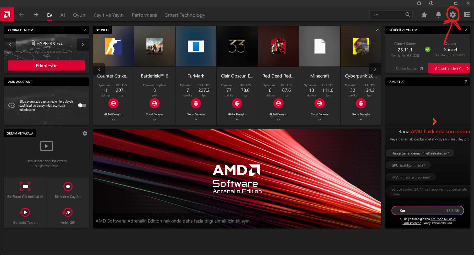Go forward with the right arrow

tap(36, 15)
